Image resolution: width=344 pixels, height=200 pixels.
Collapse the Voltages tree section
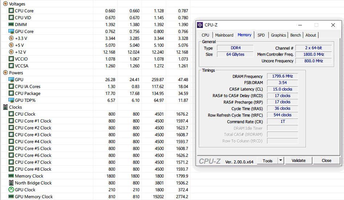[5, 4]
